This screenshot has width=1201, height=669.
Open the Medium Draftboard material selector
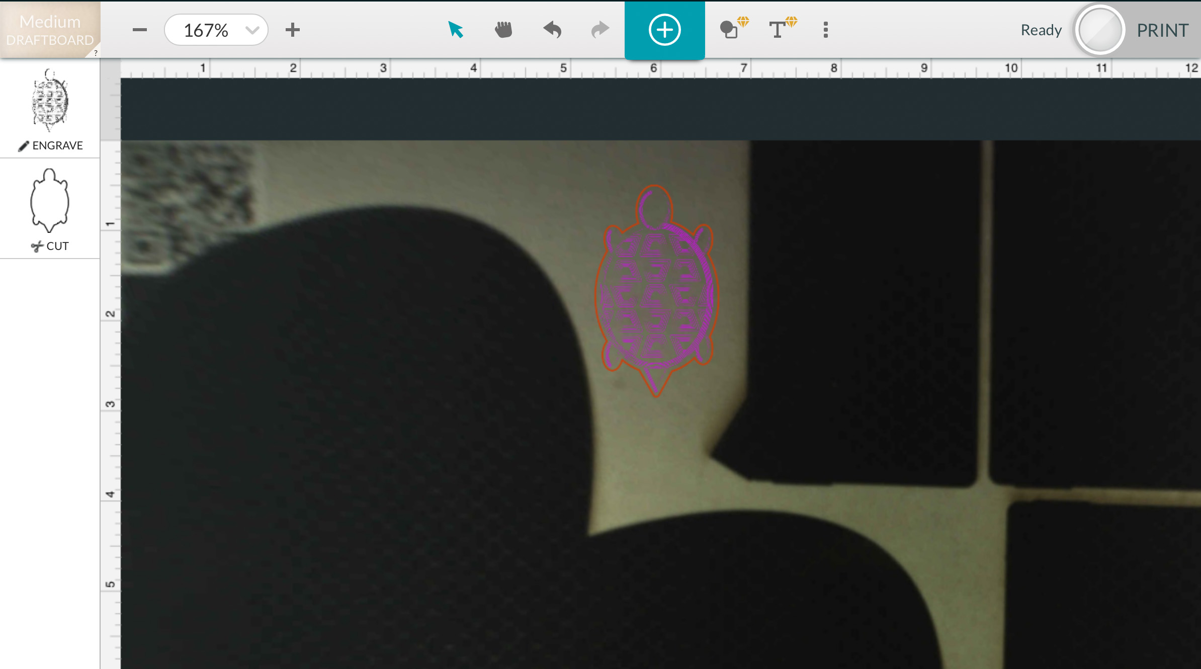click(x=50, y=30)
